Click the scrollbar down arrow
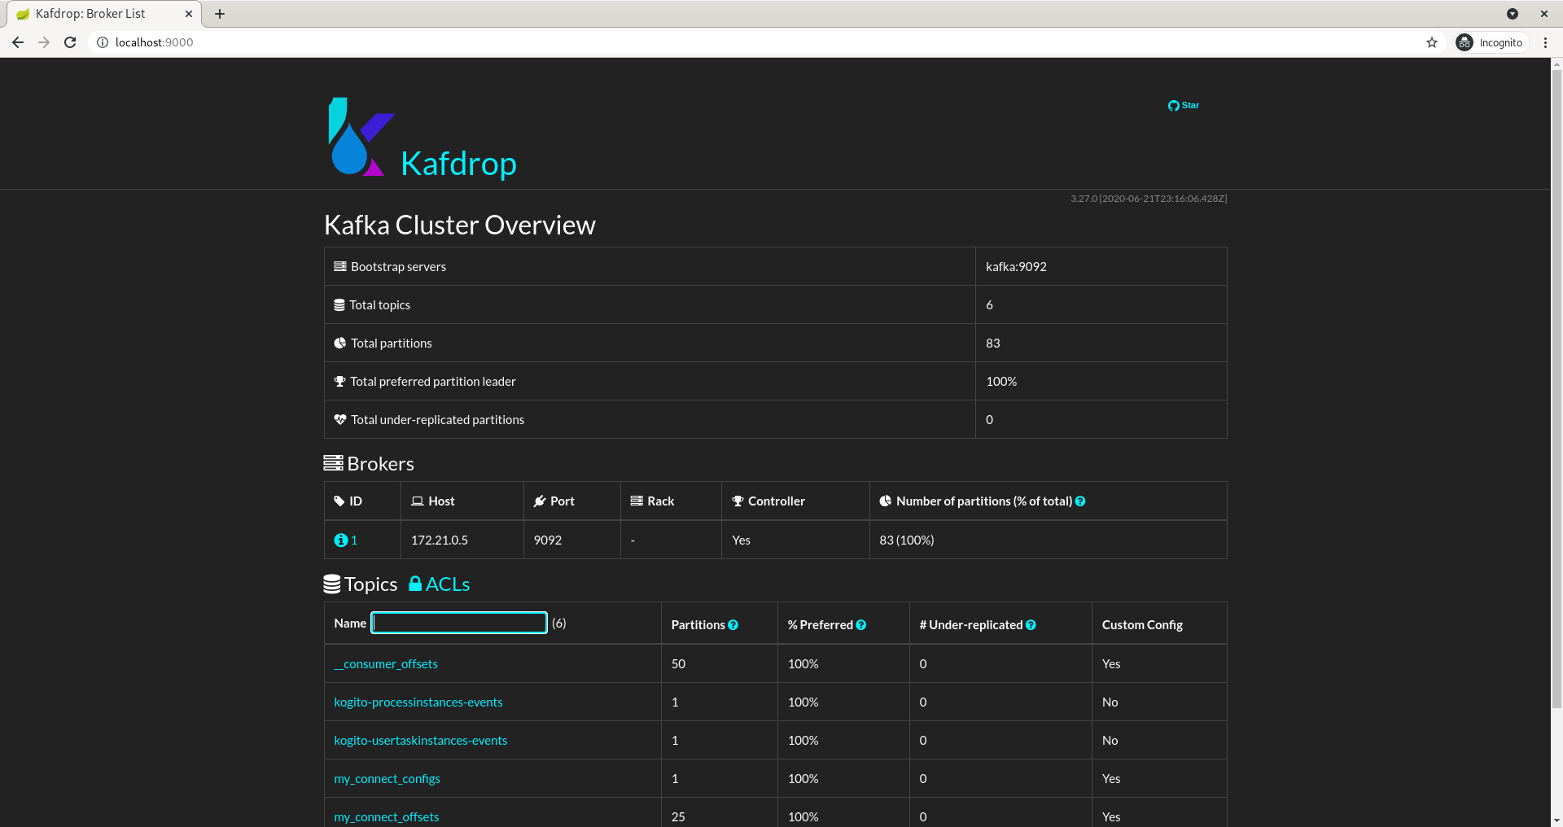 [x=1556, y=820]
